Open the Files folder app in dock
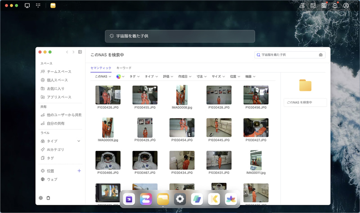This screenshot has height=213, width=360. (163, 199)
